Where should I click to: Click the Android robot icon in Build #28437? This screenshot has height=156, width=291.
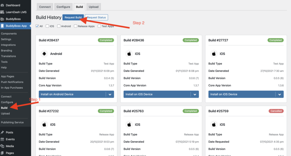click(44, 54)
